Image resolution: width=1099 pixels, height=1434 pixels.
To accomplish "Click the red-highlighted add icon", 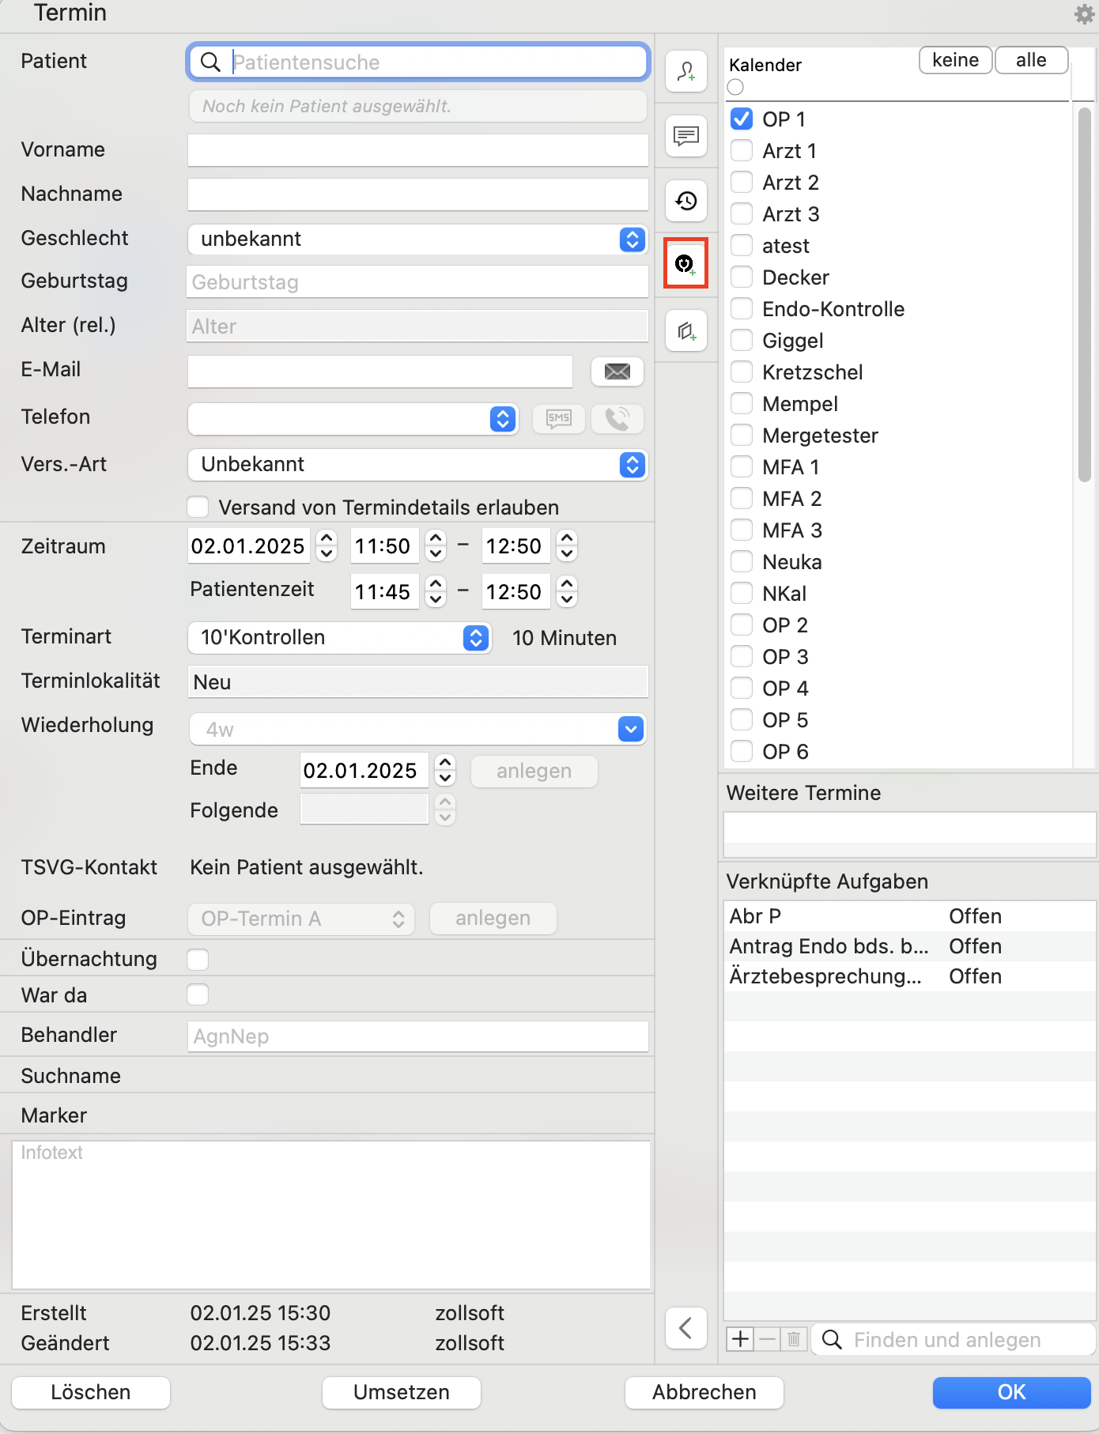I will [x=685, y=263].
